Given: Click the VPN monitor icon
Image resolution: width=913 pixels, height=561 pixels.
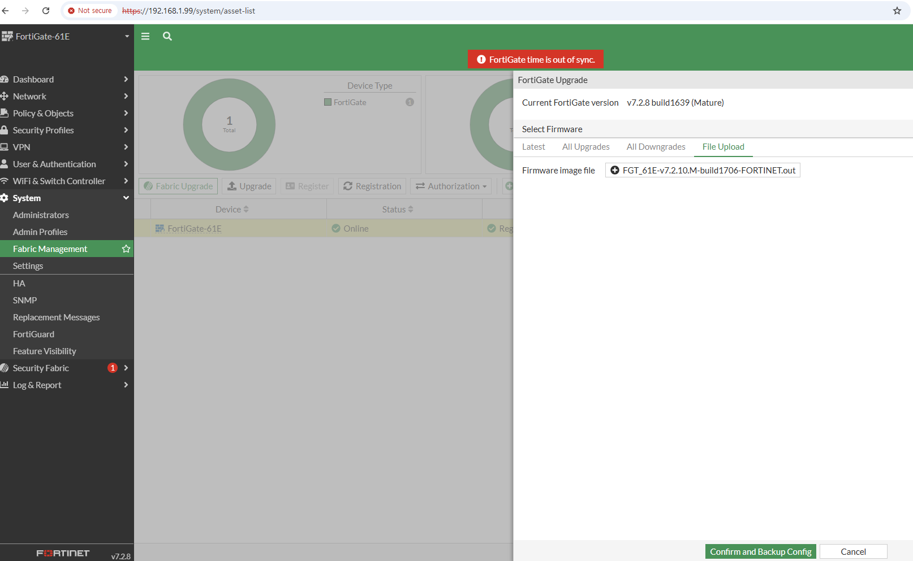Looking at the screenshot, I should pos(4,147).
